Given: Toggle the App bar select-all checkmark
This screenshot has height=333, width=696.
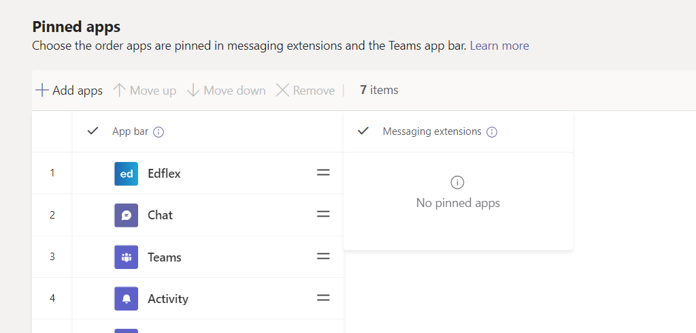Looking at the screenshot, I should pyautogui.click(x=93, y=131).
